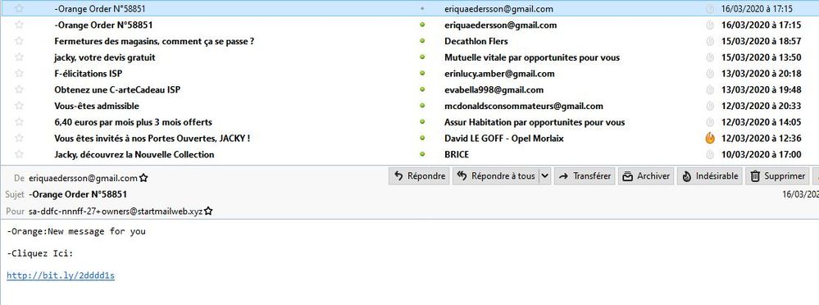
Task: Select 'Jacky, découvrez la Nouvelle Collection' email
Action: (x=134, y=155)
